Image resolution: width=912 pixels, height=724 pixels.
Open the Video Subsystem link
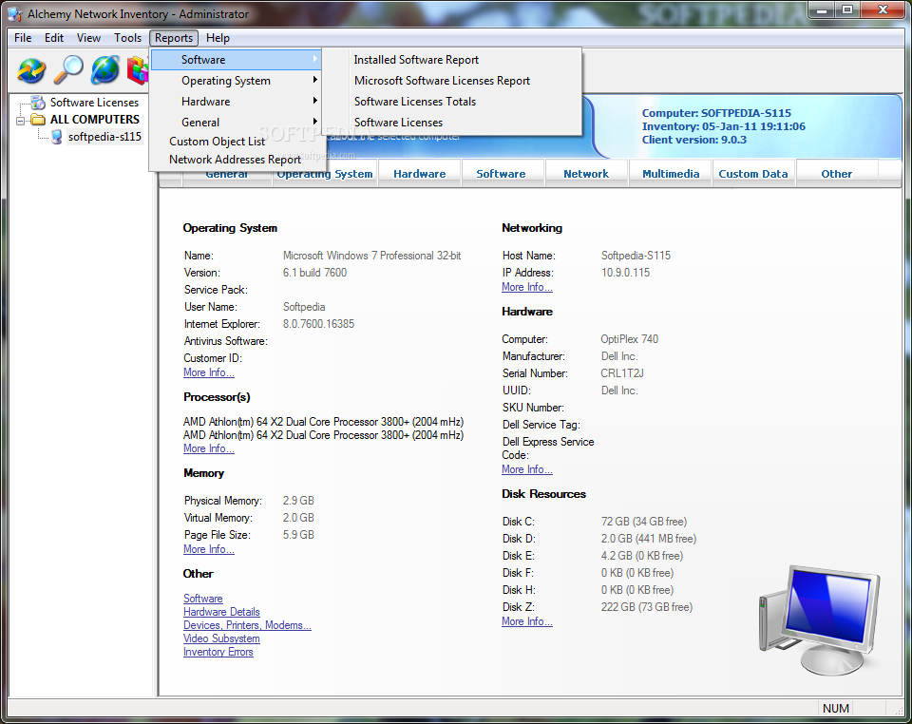point(221,639)
